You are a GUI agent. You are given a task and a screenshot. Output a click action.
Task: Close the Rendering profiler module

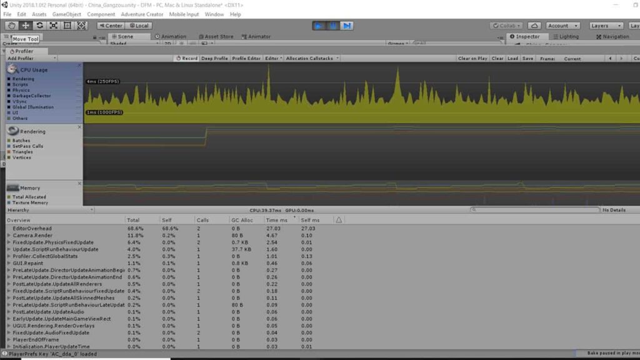[79, 127]
